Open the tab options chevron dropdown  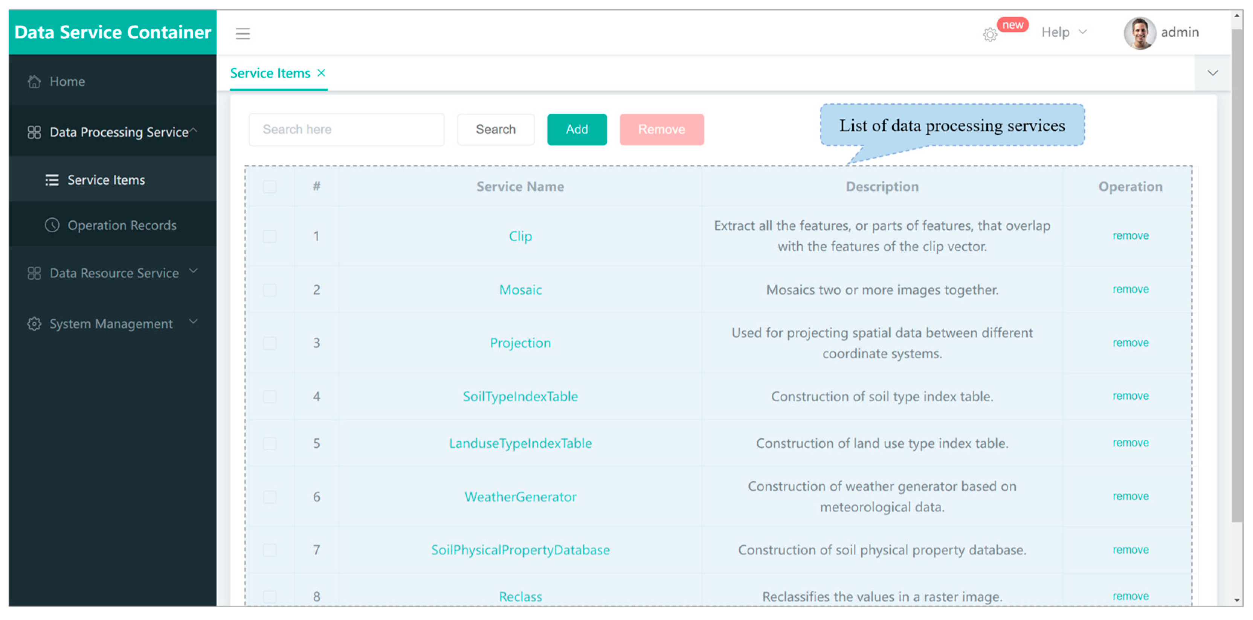tap(1212, 73)
